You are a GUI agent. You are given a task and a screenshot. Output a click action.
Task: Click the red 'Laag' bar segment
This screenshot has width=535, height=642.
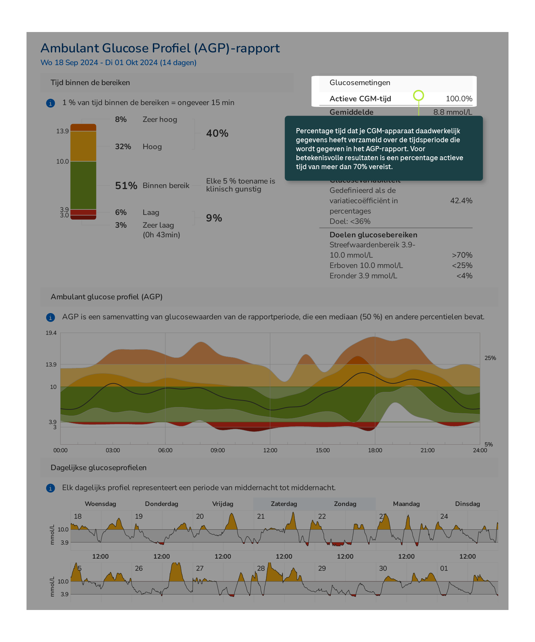coord(83,212)
